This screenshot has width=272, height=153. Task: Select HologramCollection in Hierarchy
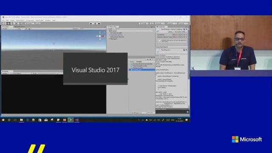point(117,37)
